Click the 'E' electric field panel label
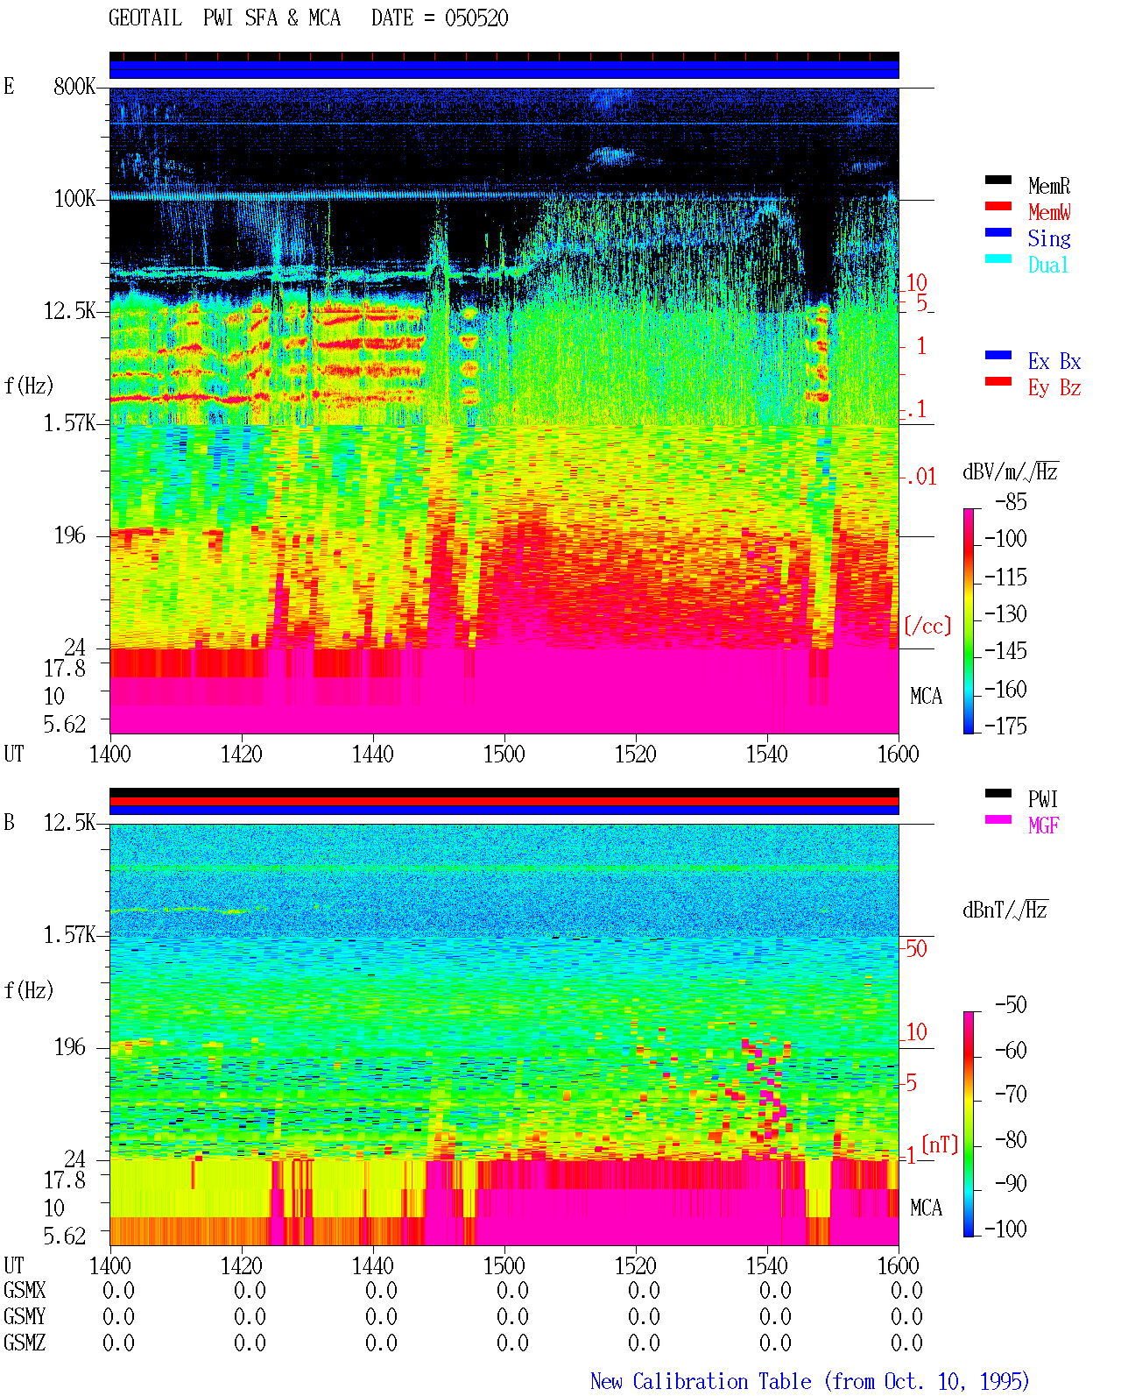 point(9,86)
